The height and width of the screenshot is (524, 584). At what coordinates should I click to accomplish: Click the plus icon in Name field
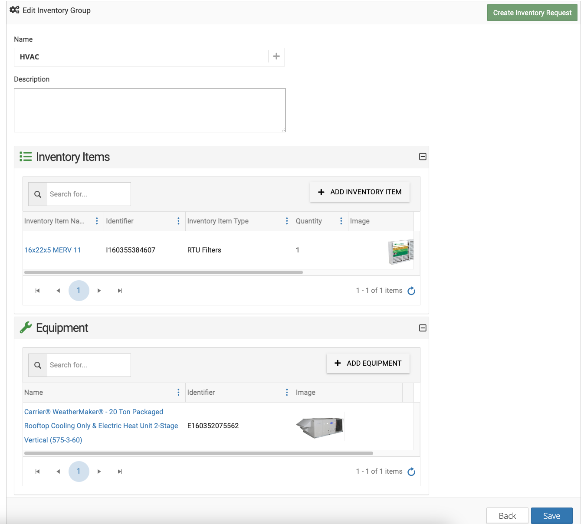coord(276,56)
